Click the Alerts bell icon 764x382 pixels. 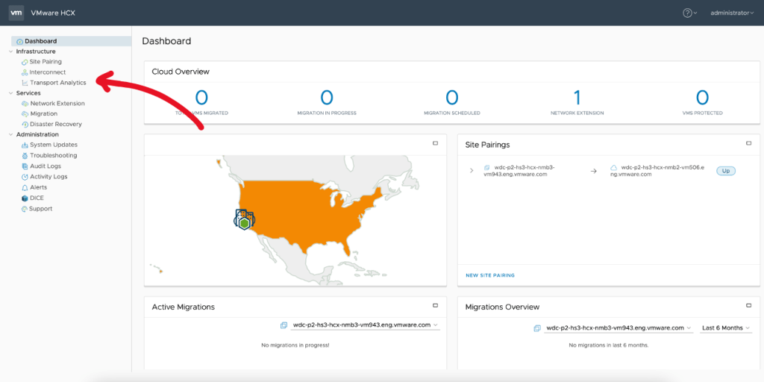(x=25, y=188)
